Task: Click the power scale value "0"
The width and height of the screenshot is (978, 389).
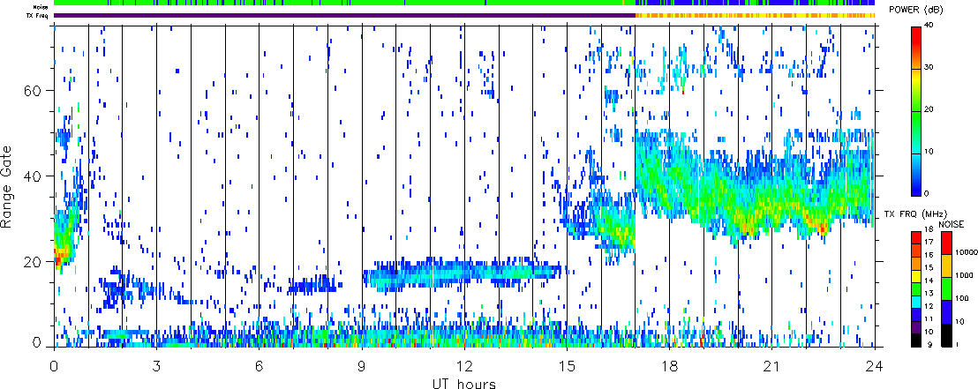Action: coord(926,193)
